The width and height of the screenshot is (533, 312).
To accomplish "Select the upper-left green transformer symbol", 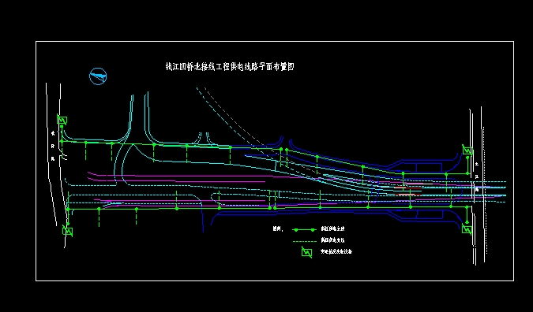I will [x=62, y=120].
